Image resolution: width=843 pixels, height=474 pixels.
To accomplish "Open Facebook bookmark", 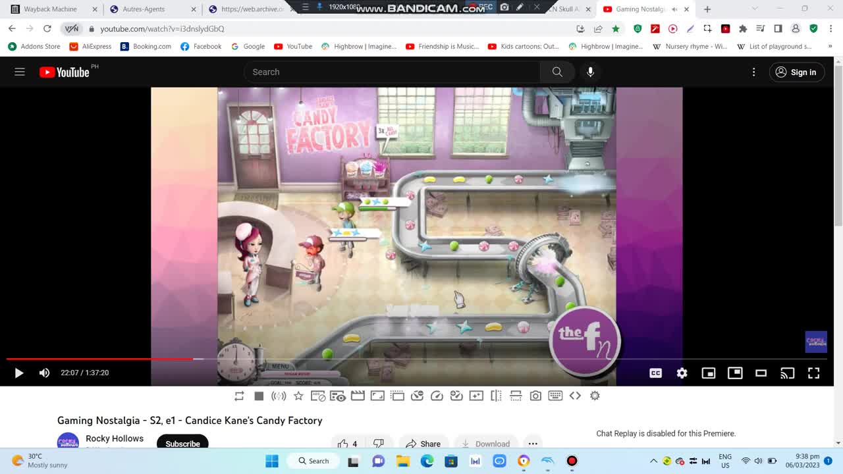I will coord(201,46).
